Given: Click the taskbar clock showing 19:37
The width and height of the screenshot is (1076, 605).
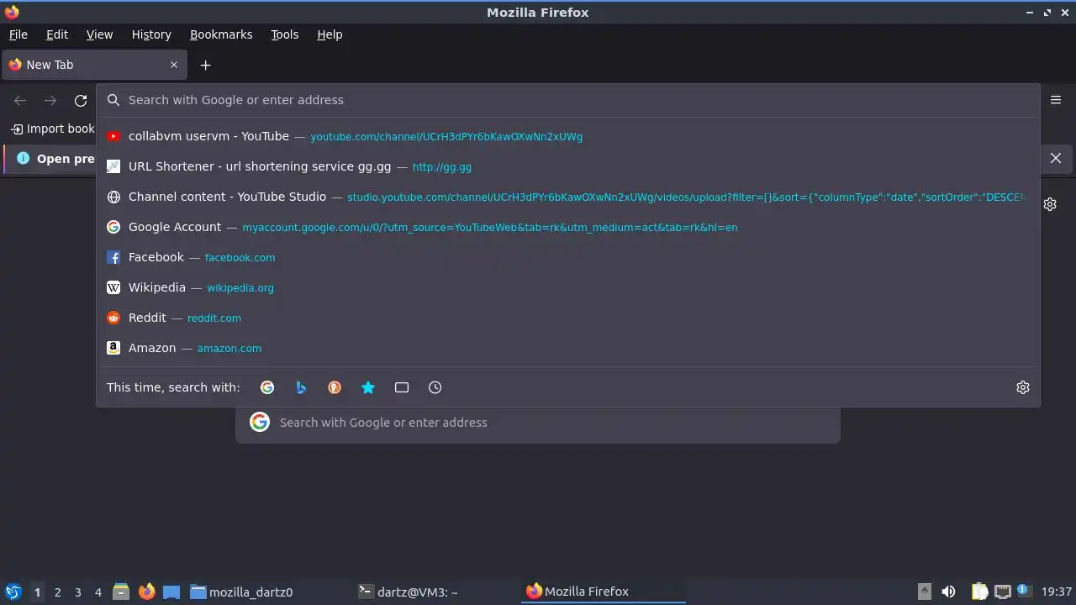Looking at the screenshot, I should click(1057, 592).
